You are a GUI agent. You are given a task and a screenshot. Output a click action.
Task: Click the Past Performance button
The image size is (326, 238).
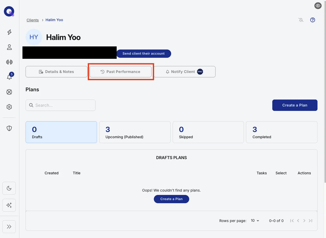coord(121,72)
